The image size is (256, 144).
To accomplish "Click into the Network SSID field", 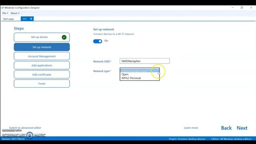I will tap(145, 61).
